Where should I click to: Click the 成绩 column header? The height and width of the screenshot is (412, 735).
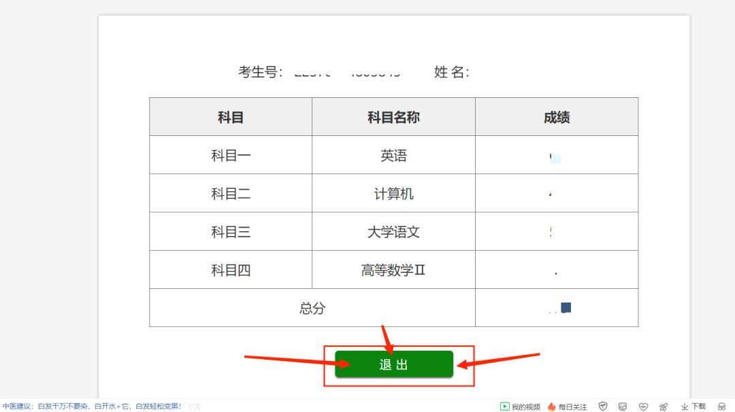pyautogui.click(x=557, y=117)
